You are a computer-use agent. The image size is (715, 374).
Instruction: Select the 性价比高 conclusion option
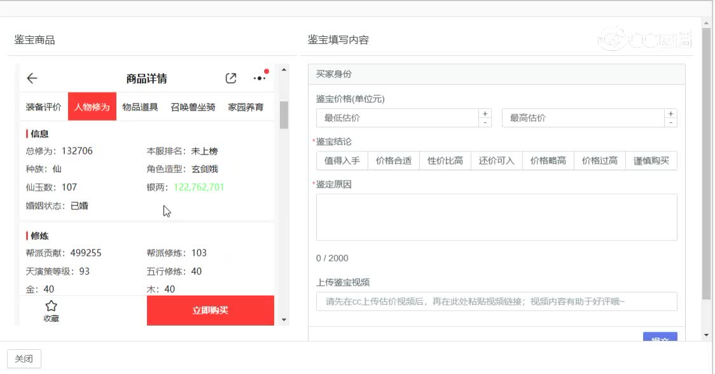[445, 160]
